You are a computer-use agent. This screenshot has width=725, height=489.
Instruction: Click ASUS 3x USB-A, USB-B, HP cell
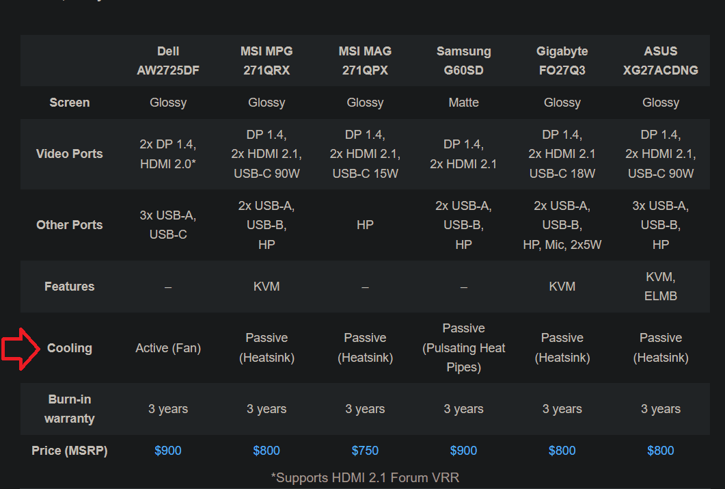pos(660,225)
